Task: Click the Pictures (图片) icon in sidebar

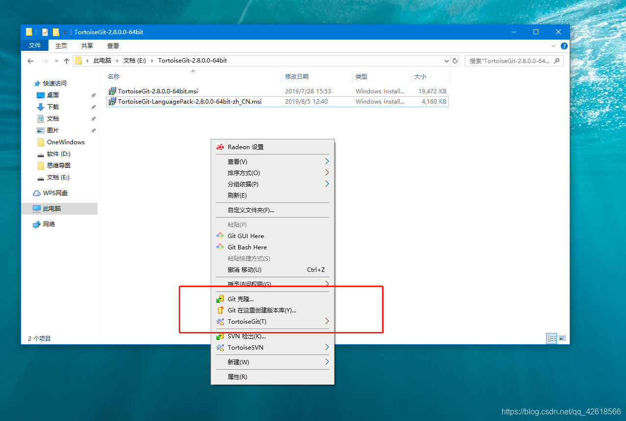Action: tap(41, 131)
